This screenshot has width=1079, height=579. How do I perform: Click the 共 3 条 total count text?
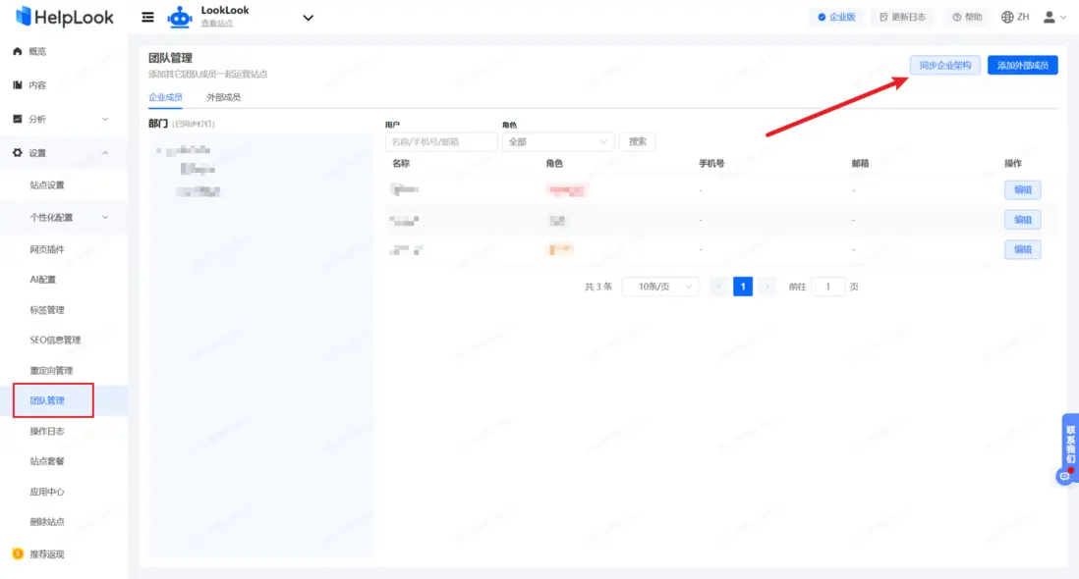pyautogui.click(x=598, y=287)
